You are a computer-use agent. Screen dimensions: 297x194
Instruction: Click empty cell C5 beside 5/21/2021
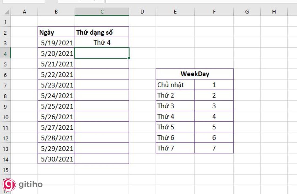tap(102, 64)
